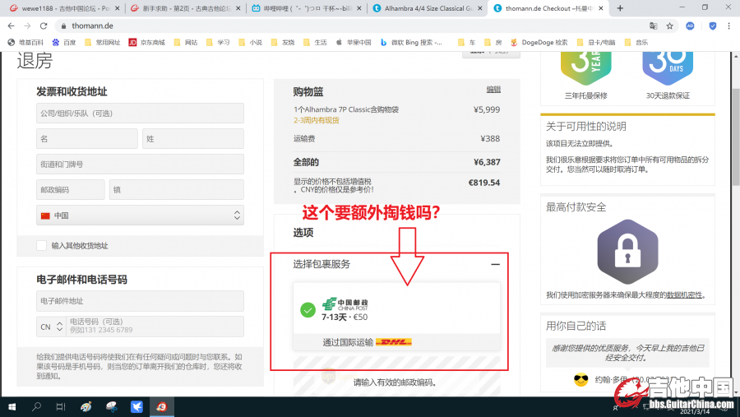Open a new tab with the plus icon

pos(619,8)
